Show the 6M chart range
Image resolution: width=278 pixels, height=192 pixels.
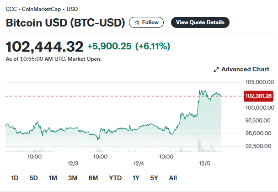pyautogui.click(x=93, y=178)
